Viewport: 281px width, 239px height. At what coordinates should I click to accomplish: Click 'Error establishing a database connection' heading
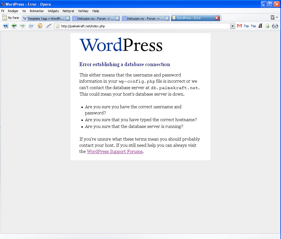point(125,64)
